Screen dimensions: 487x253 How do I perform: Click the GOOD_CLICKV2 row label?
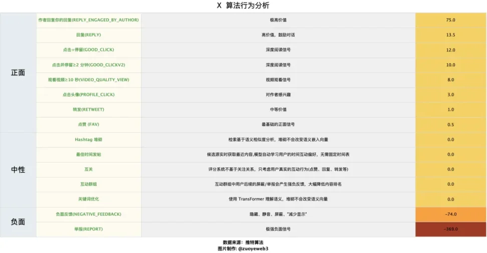[x=89, y=65]
